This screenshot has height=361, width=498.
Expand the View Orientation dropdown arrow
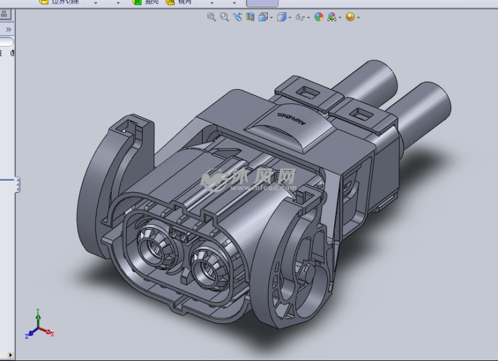pyautogui.click(x=271, y=18)
